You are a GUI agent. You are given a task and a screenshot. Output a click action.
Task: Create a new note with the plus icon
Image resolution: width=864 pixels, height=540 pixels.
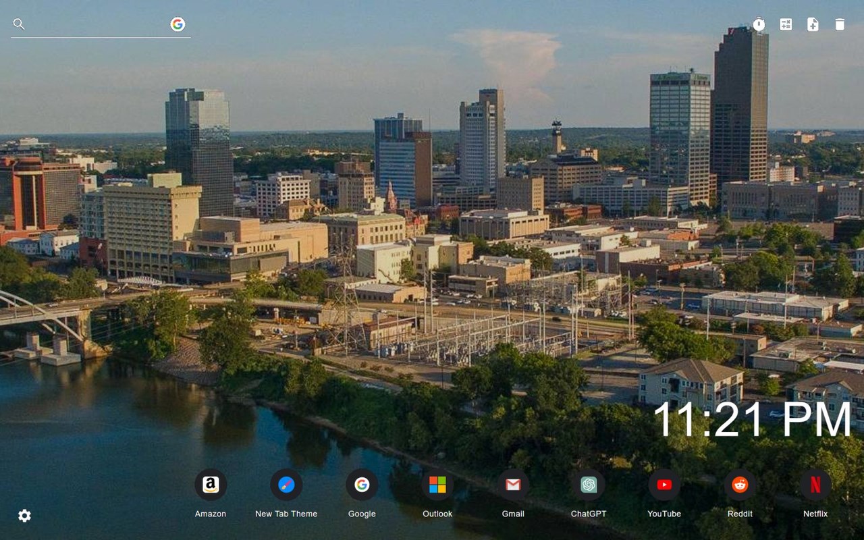click(813, 24)
